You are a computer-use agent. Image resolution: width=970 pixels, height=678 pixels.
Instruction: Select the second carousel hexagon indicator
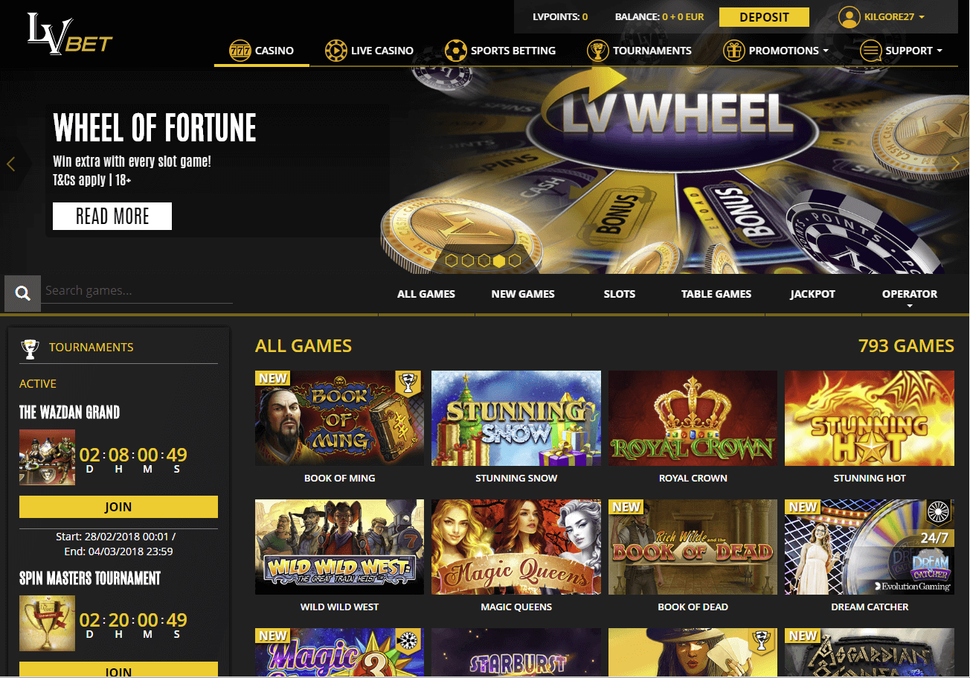coord(467,260)
